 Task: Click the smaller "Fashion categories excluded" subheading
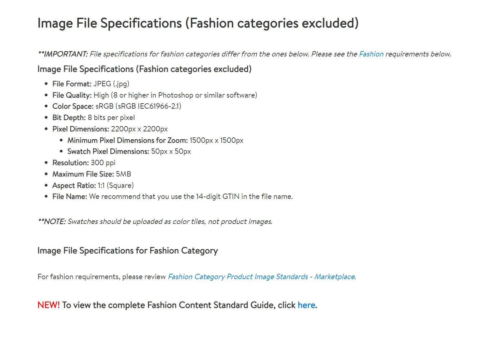[x=144, y=69]
